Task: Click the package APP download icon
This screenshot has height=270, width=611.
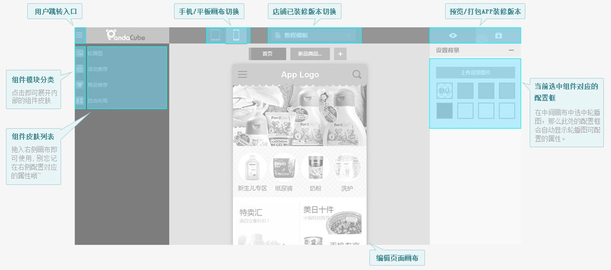Action: 499,35
